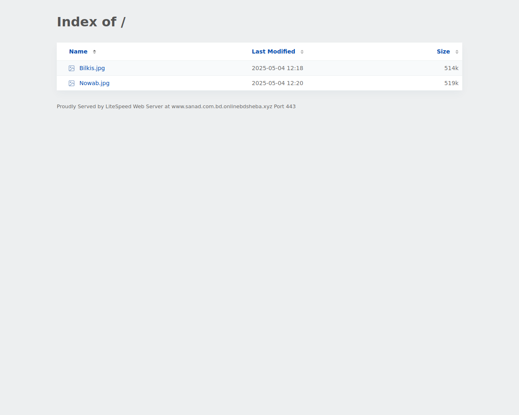
Task: Sort the listing by Last Modified header
Action: [x=273, y=51]
